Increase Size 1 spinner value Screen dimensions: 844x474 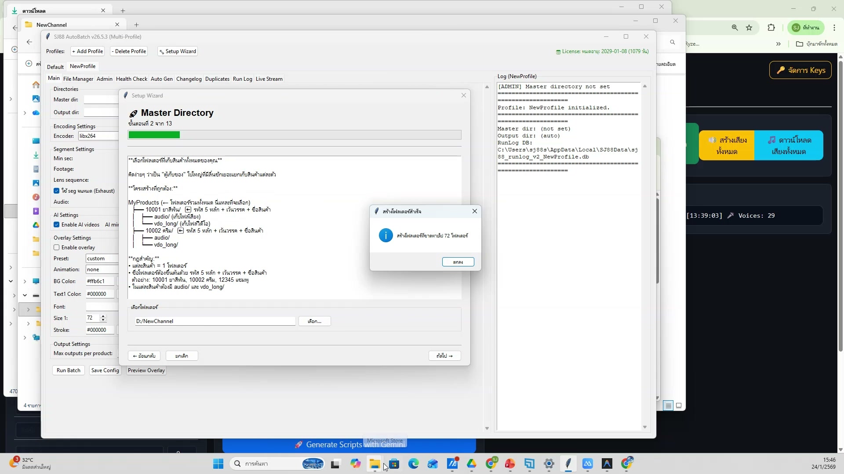(x=103, y=316)
